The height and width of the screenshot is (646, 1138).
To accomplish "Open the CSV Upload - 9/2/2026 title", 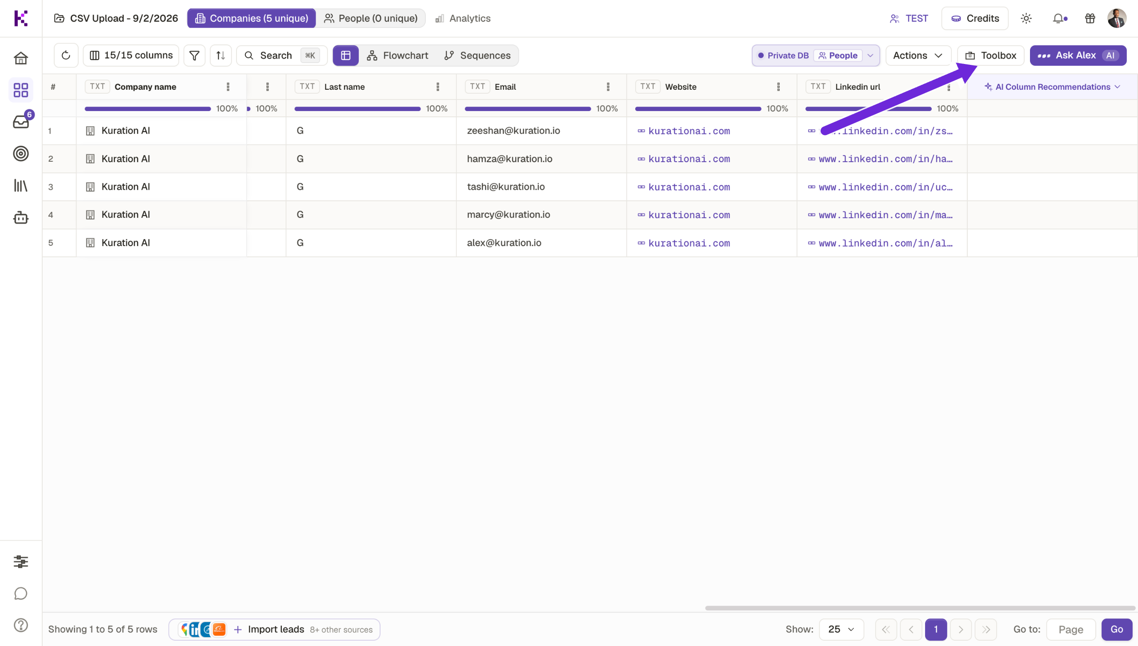I will 116,18.
